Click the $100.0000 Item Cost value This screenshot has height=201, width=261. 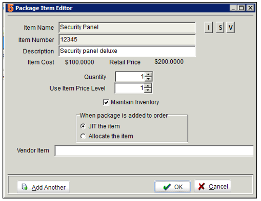[79, 62]
